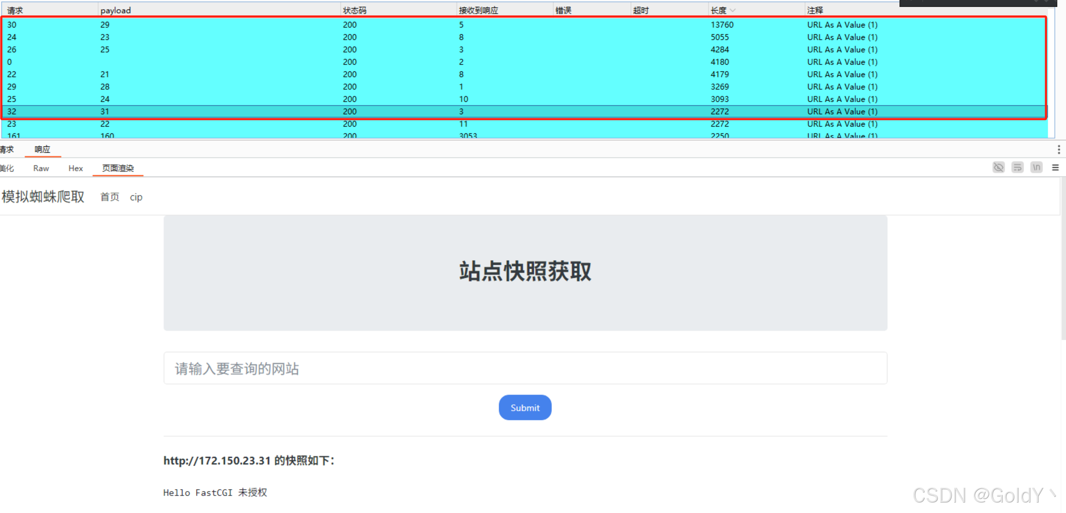
Task: Click the website query input field
Action: click(x=525, y=368)
